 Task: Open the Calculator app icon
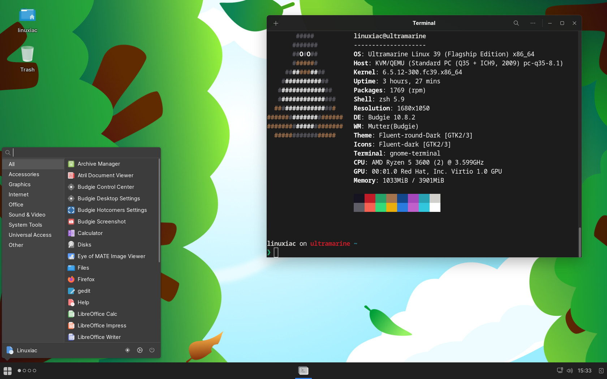[71, 233]
